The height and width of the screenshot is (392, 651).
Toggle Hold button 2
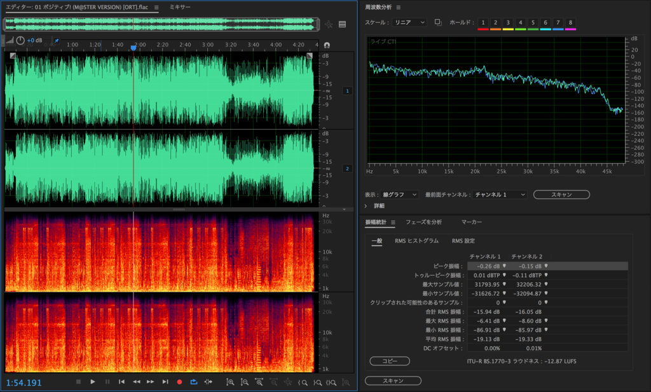495,23
